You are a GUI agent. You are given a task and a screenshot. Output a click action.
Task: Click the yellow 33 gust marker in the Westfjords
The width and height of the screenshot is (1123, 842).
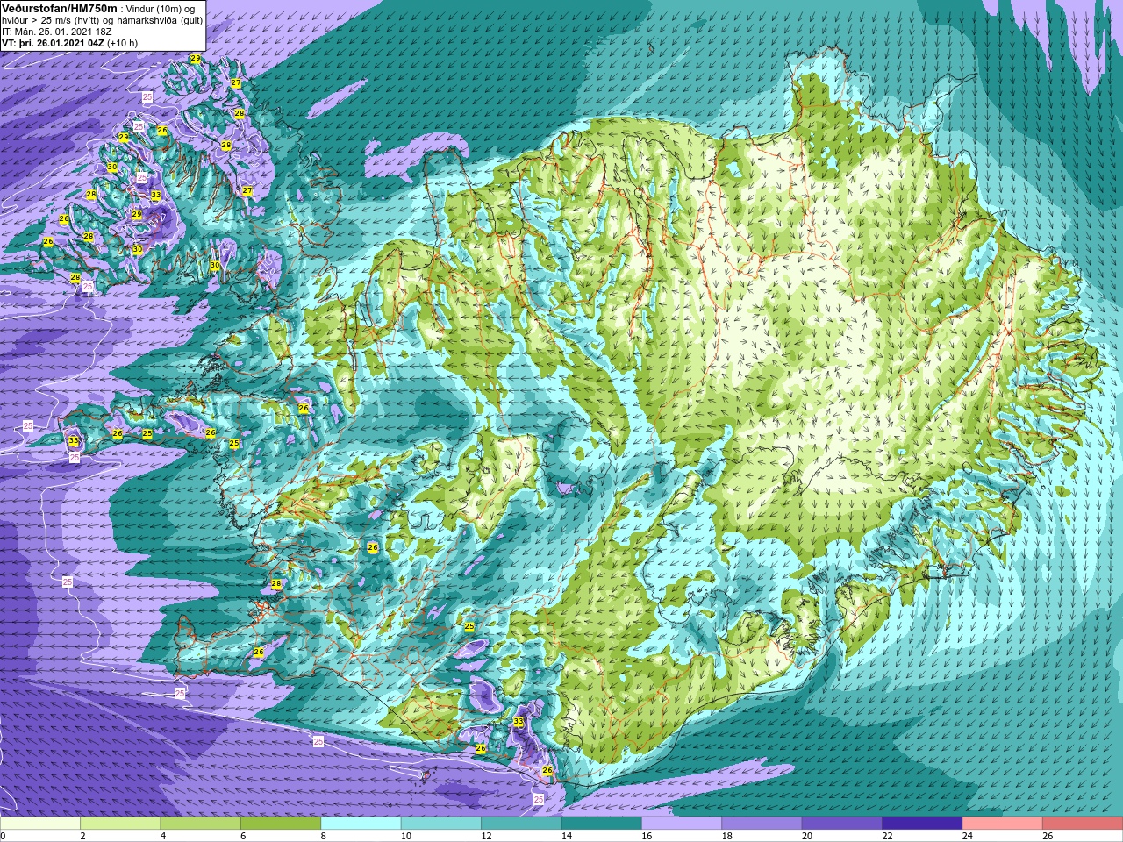[x=155, y=196]
